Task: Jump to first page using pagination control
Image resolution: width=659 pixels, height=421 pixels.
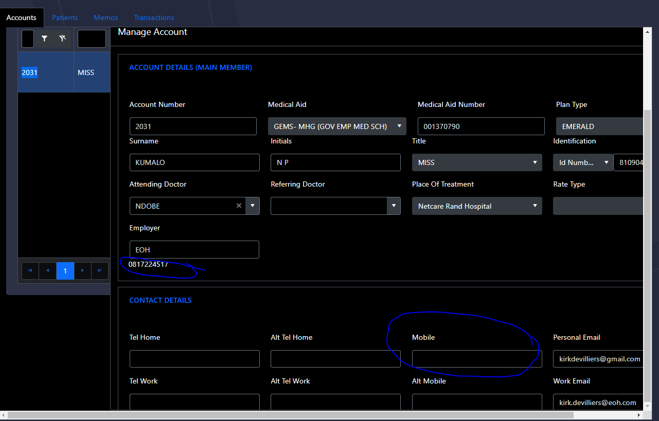Action: point(30,270)
